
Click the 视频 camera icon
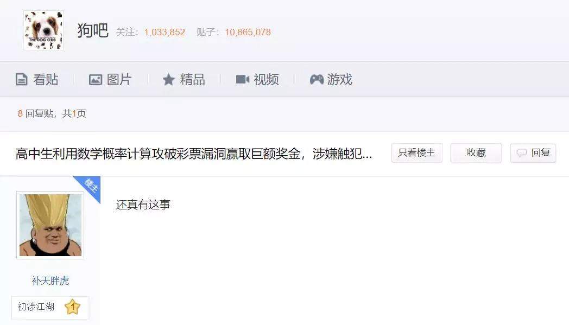[242, 79]
